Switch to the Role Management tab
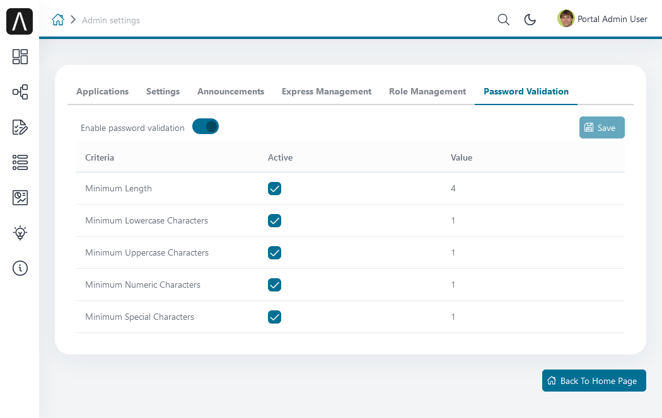 pyautogui.click(x=427, y=91)
